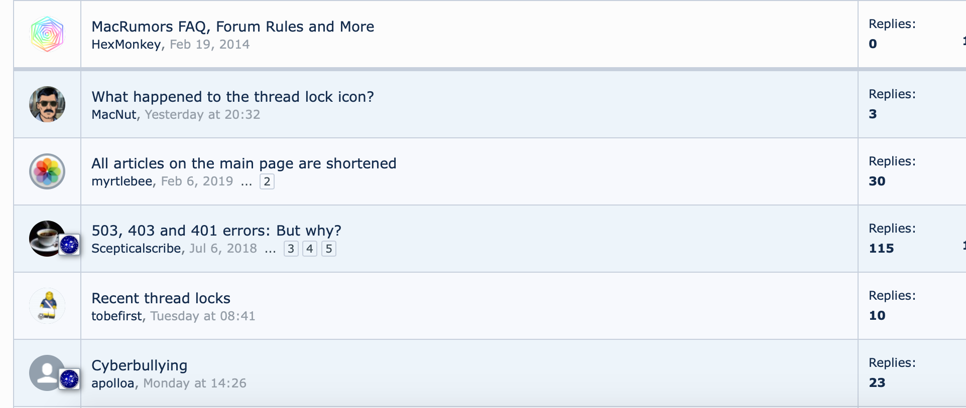Jump to page 3 of errors thread
The width and height of the screenshot is (966, 408).
click(291, 249)
